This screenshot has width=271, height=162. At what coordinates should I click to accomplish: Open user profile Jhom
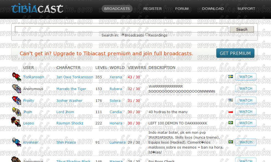pyautogui.click(x=28, y=112)
